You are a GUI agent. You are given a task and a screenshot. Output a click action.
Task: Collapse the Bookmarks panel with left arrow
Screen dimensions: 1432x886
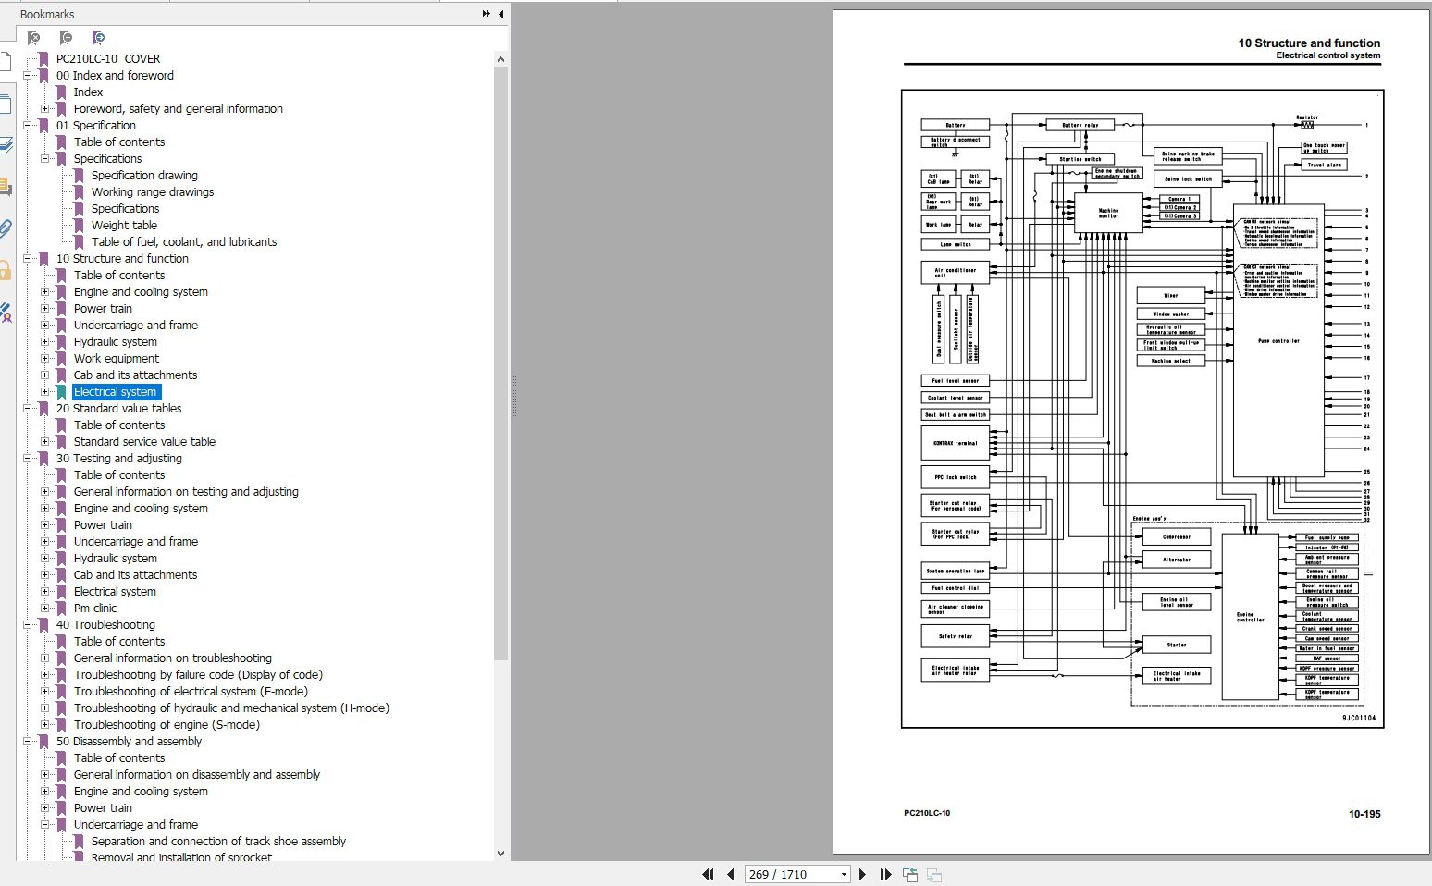click(x=500, y=14)
